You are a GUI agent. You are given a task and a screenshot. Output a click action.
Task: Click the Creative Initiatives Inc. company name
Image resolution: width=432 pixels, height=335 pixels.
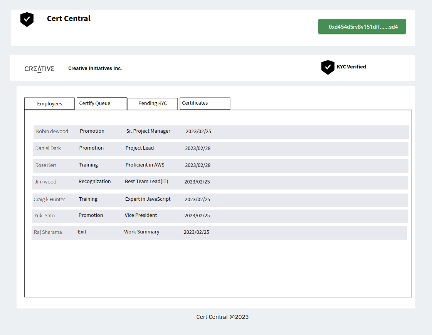(95, 68)
